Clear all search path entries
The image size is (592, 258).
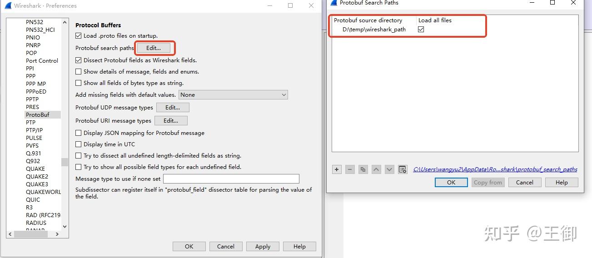tap(403, 169)
